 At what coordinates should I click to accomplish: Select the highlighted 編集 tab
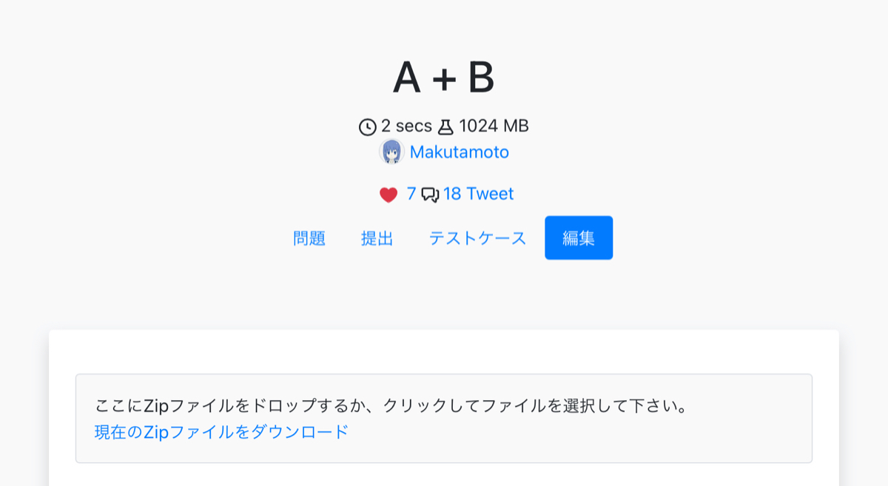point(579,237)
